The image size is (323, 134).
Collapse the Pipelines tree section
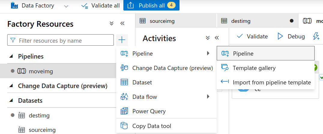tap(11, 56)
